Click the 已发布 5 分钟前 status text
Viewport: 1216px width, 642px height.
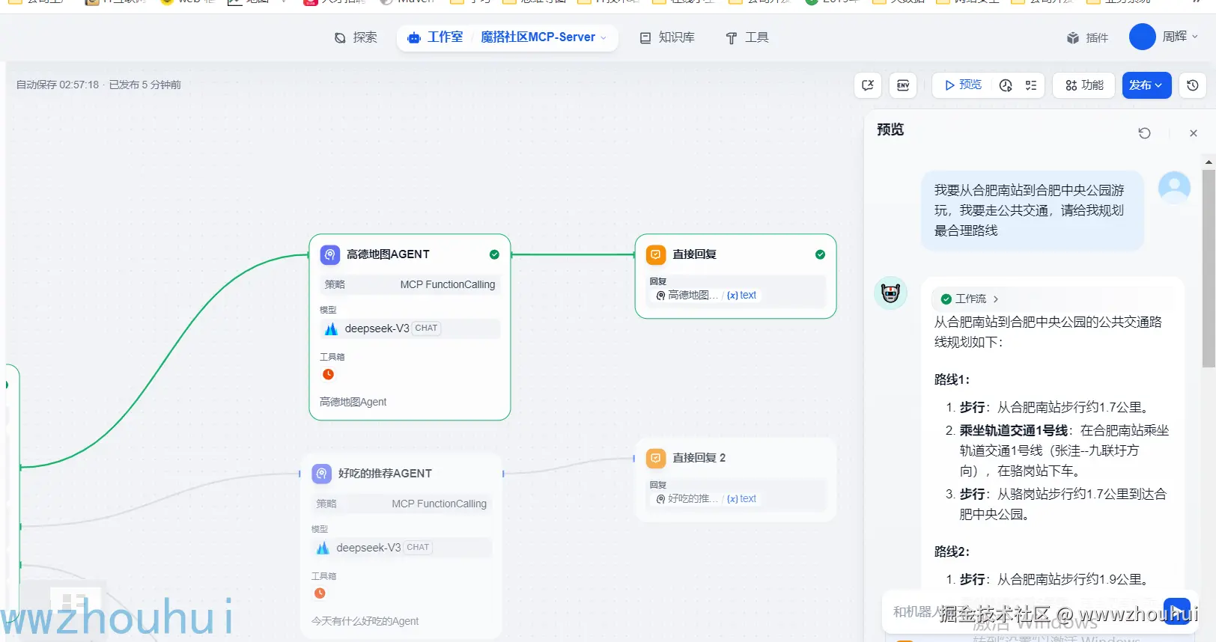145,85
